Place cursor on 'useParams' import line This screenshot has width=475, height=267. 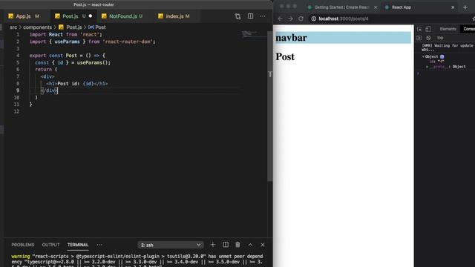point(92,42)
